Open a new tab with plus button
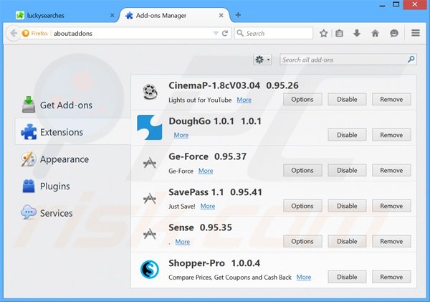The height and width of the screenshot is (302, 430). click(x=238, y=14)
